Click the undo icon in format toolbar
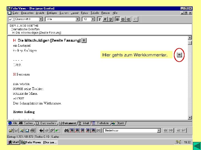The width and height of the screenshot is (201, 150). click(135, 19)
